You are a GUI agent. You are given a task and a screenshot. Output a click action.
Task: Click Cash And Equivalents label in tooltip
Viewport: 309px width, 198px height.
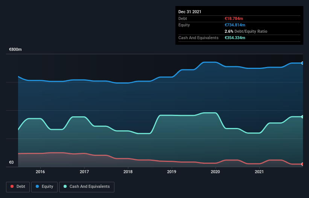click(x=198, y=38)
